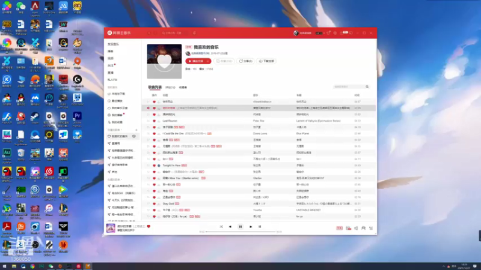The image size is (481, 270).
Task: Open the messages mail icon
Action: [x=342, y=33]
